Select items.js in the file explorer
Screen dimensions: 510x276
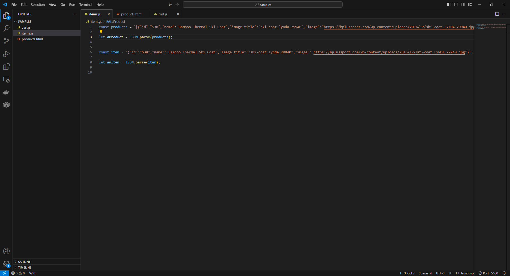pyautogui.click(x=46, y=33)
